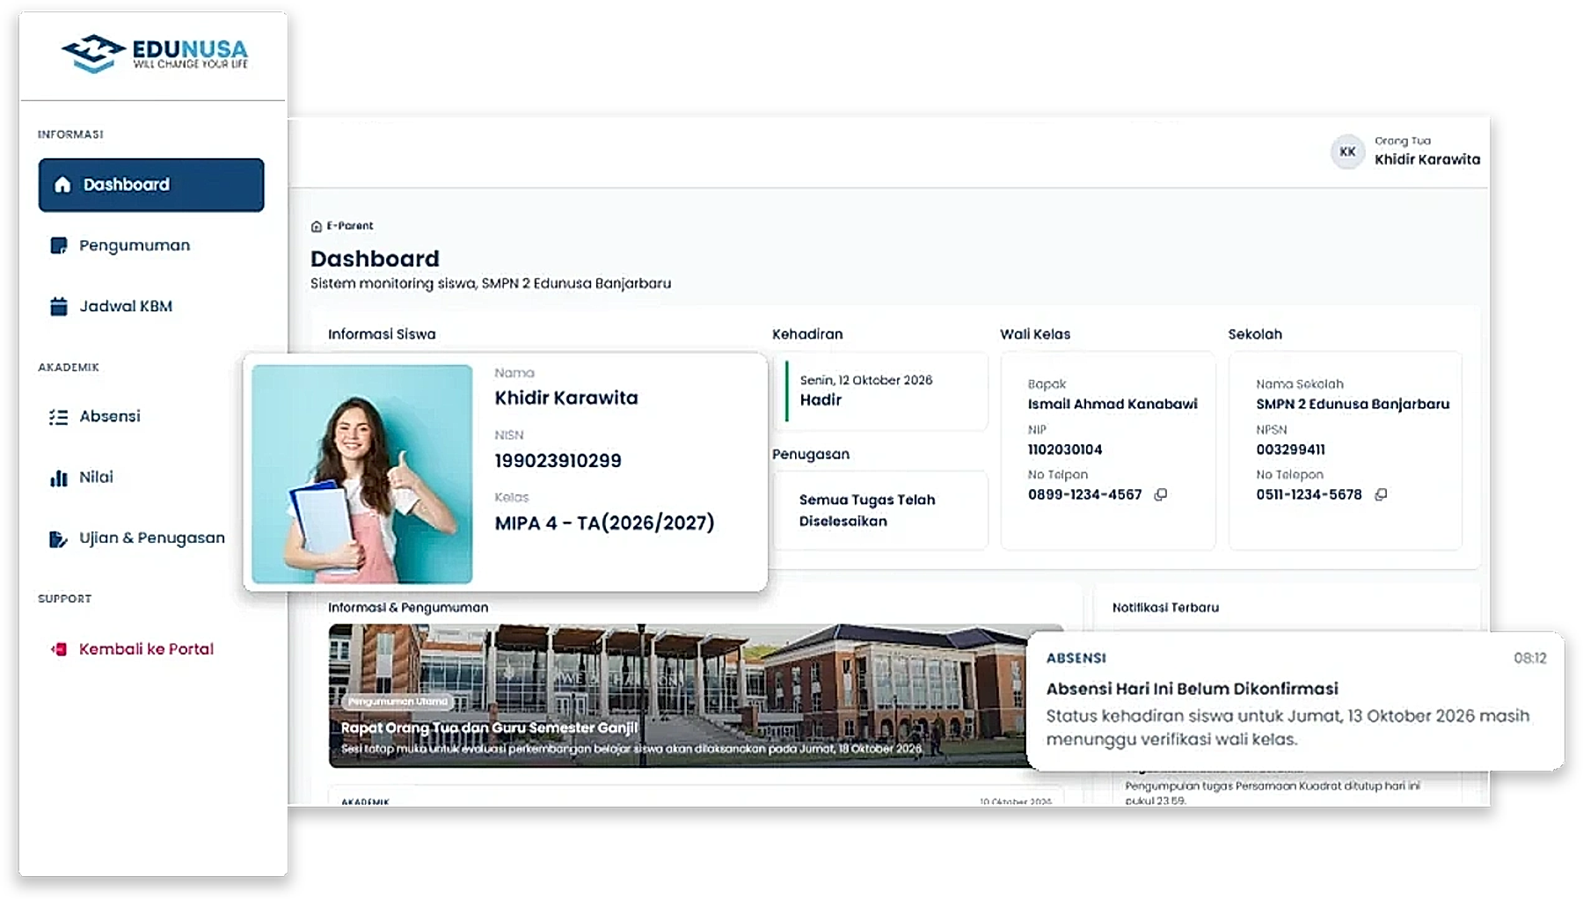This screenshot has height=899, width=1583.
Task: Click the Kembali ke Portal exit icon
Action: point(59,649)
